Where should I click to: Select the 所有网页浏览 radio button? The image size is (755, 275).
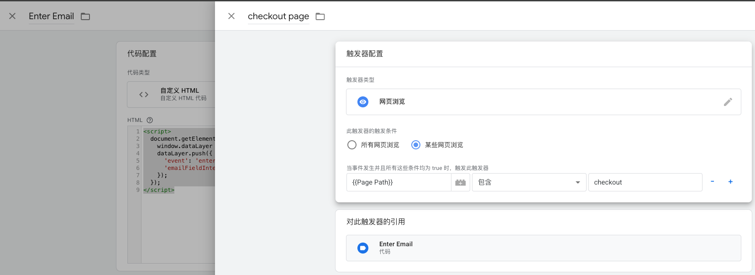pyautogui.click(x=352, y=145)
